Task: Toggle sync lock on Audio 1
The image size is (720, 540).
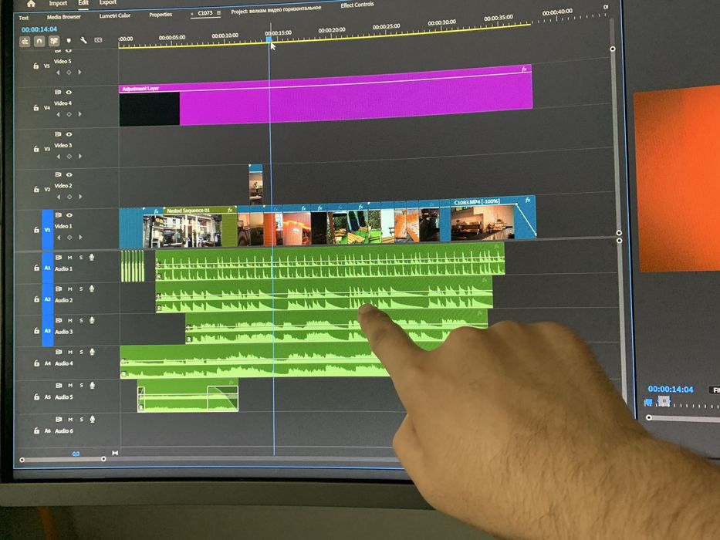Action: click(59, 258)
